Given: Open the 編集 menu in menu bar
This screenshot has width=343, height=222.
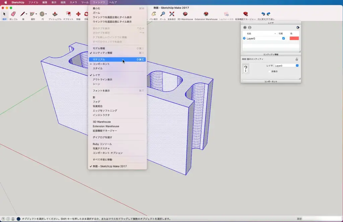Looking at the screenshot, I should pyautogui.click(x=45, y=2).
